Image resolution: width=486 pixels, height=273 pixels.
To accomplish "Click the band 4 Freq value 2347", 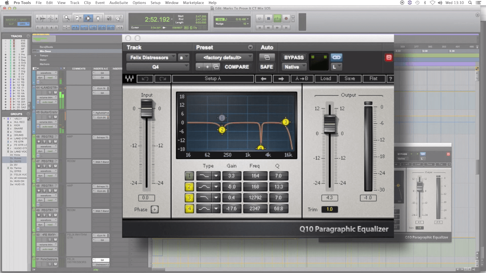I will coord(255,209).
